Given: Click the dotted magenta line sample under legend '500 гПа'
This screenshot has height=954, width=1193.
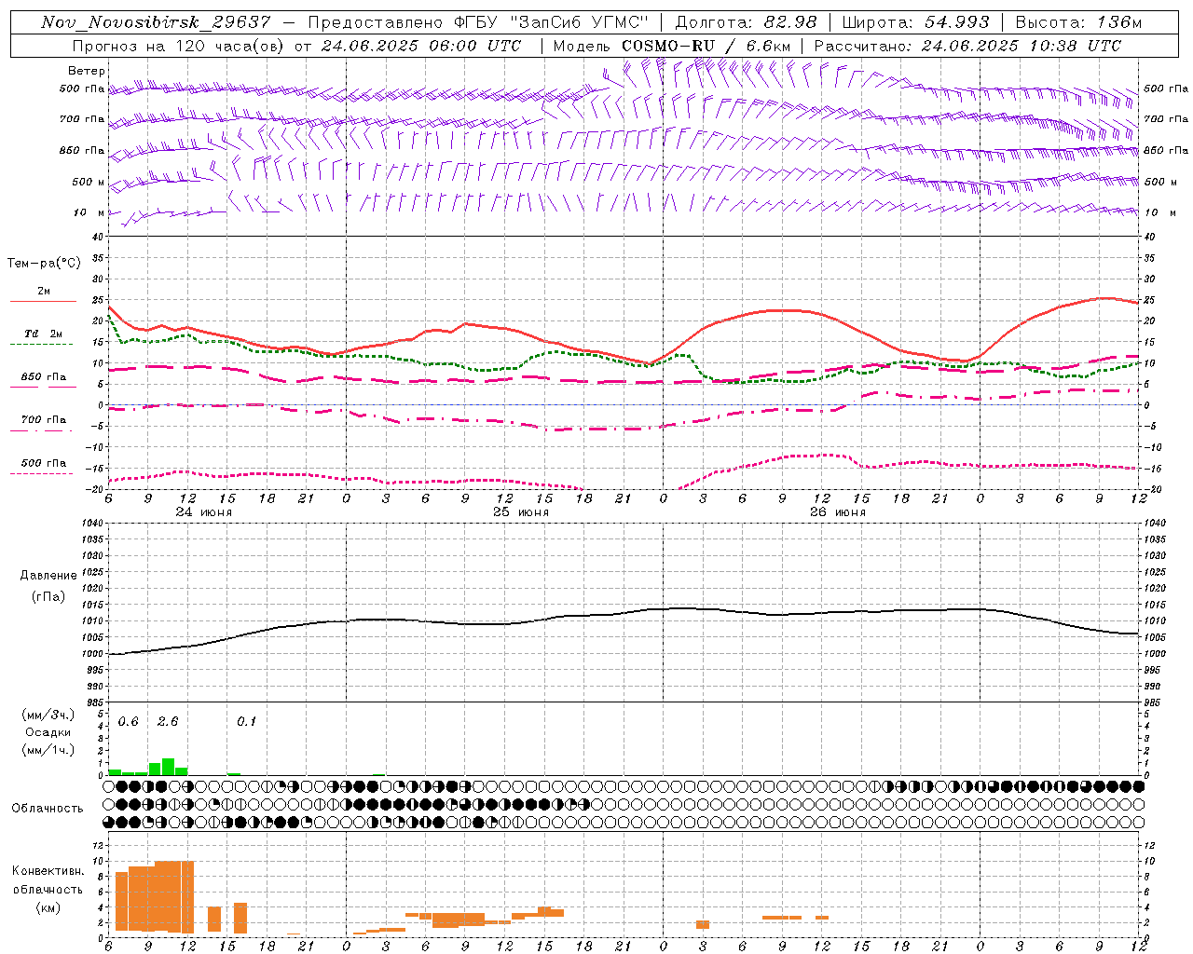Looking at the screenshot, I should pyautogui.click(x=42, y=473).
